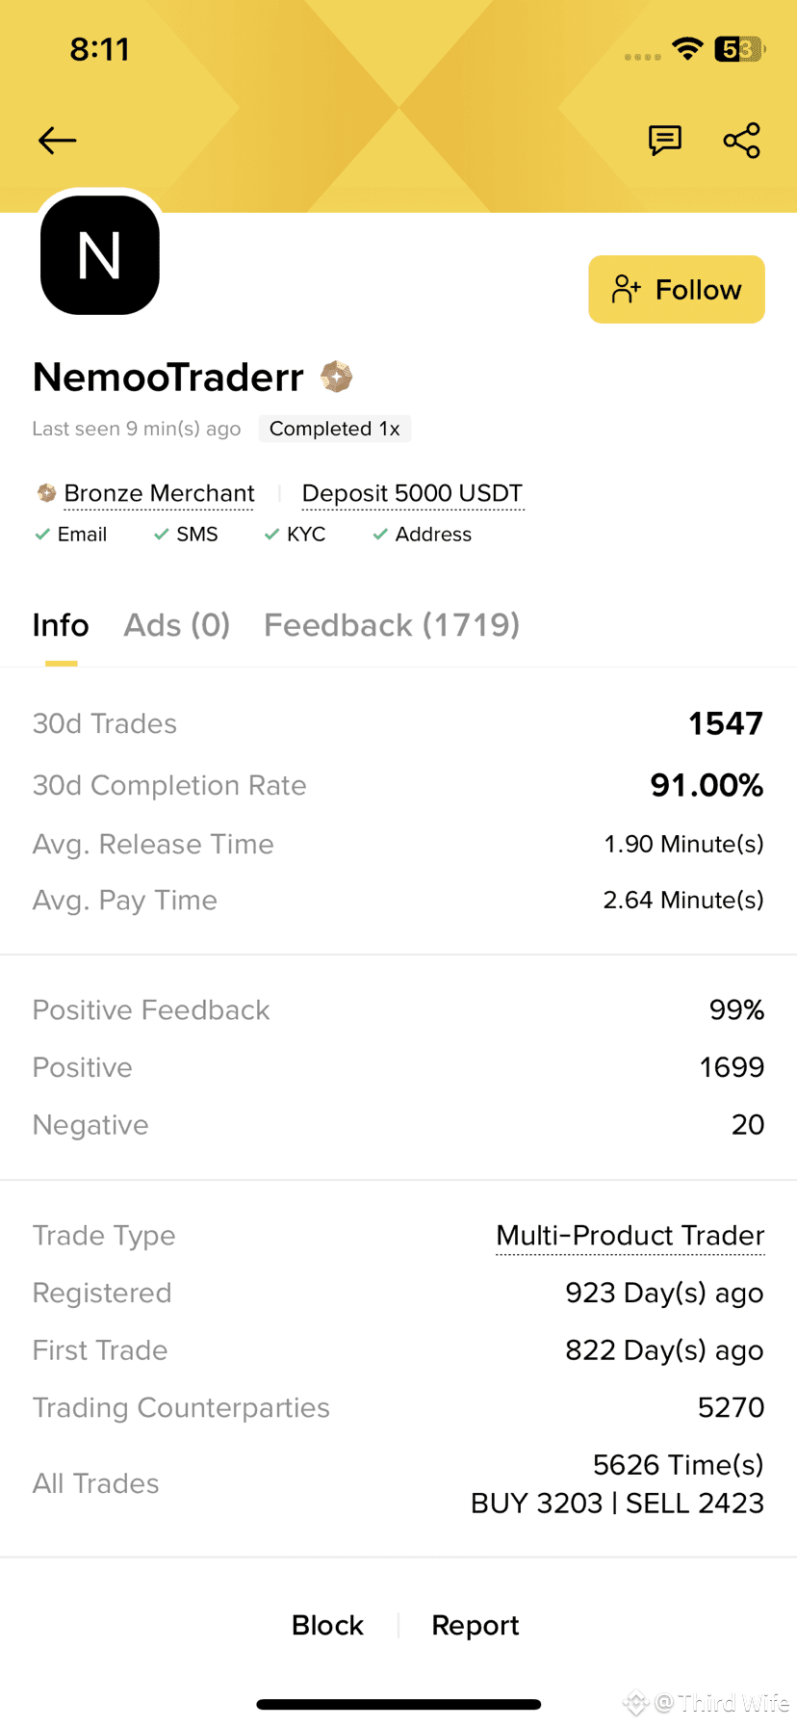Viewport: 797px width, 1727px height.
Task: Tap KYC verification checkmark
Action: click(x=271, y=535)
